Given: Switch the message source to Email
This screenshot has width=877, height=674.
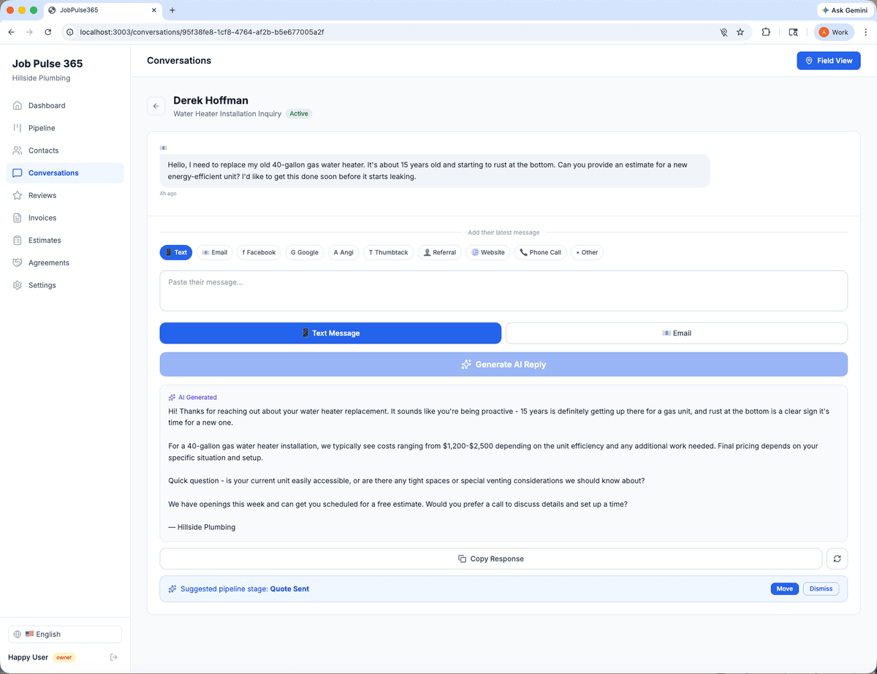Looking at the screenshot, I should coord(214,252).
